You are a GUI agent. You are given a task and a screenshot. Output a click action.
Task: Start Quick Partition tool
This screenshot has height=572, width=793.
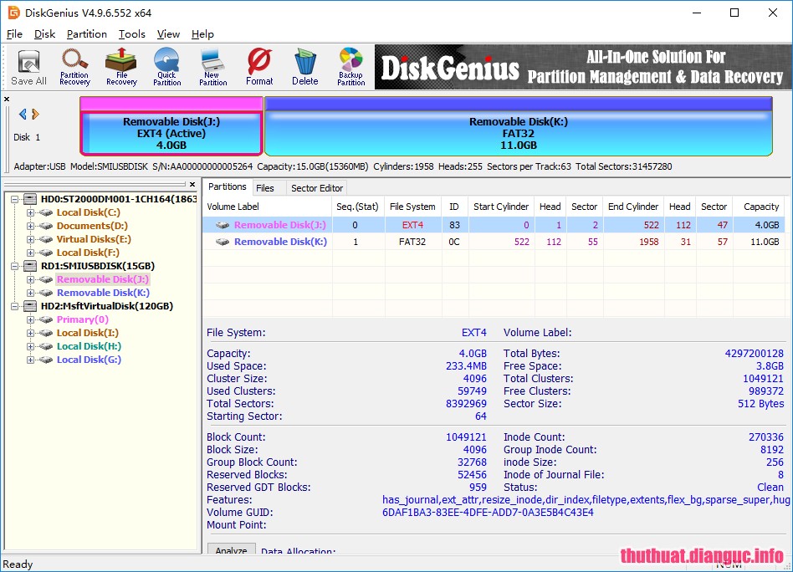[x=167, y=67]
